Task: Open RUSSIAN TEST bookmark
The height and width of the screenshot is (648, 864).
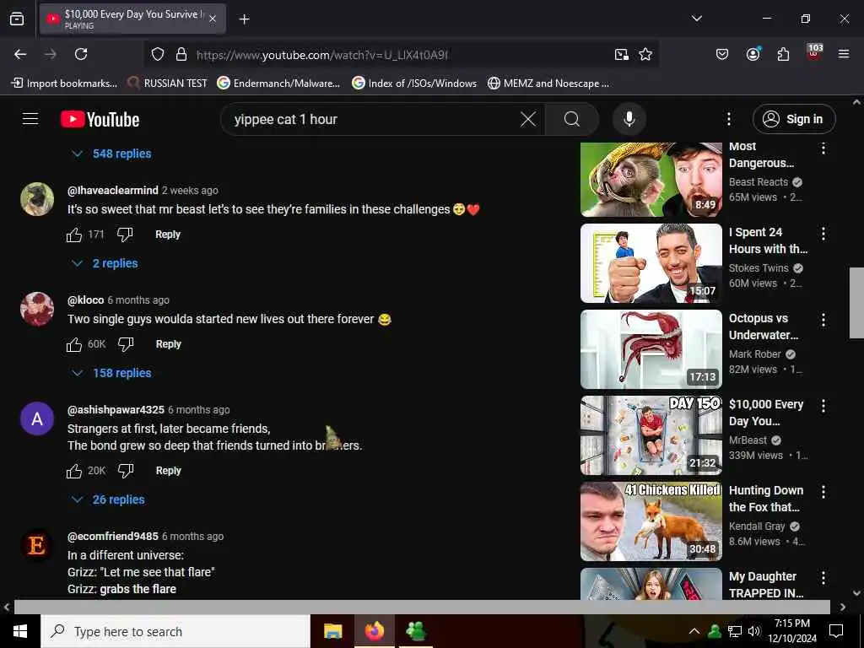Action: coord(167,84)
